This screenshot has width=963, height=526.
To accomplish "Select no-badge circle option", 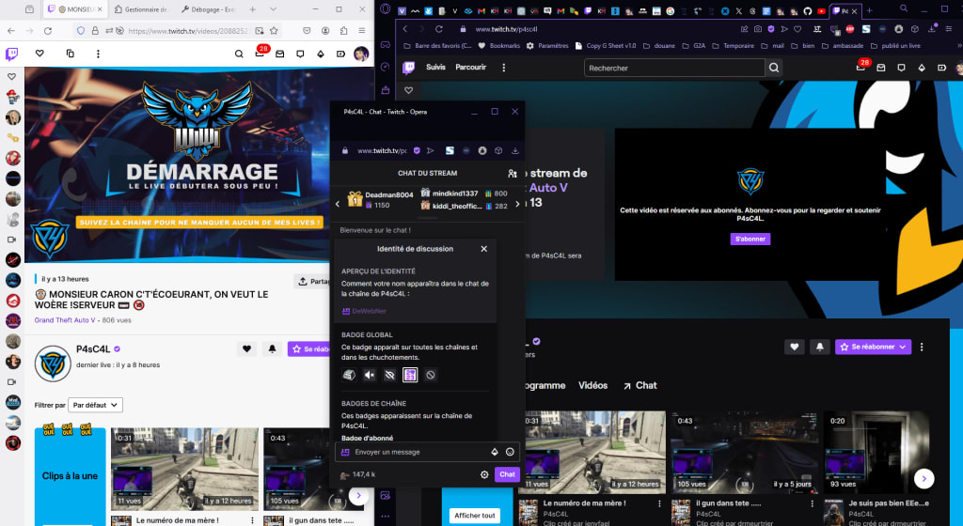I will [x=431, y=375].
